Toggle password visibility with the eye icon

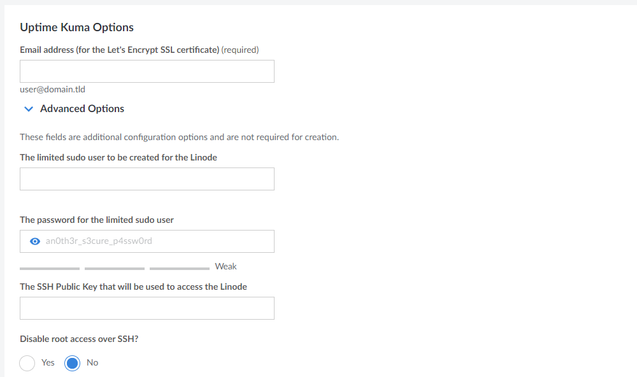(36, 241)
